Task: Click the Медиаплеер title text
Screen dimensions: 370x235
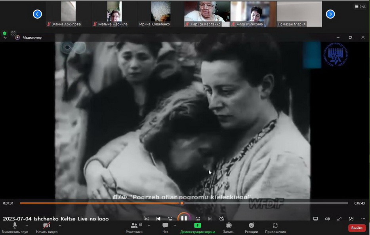Action: pos(32,38)
